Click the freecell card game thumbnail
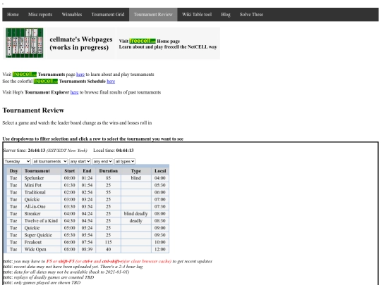This screenshot has width=381, height=285. [x=25, y=43]
